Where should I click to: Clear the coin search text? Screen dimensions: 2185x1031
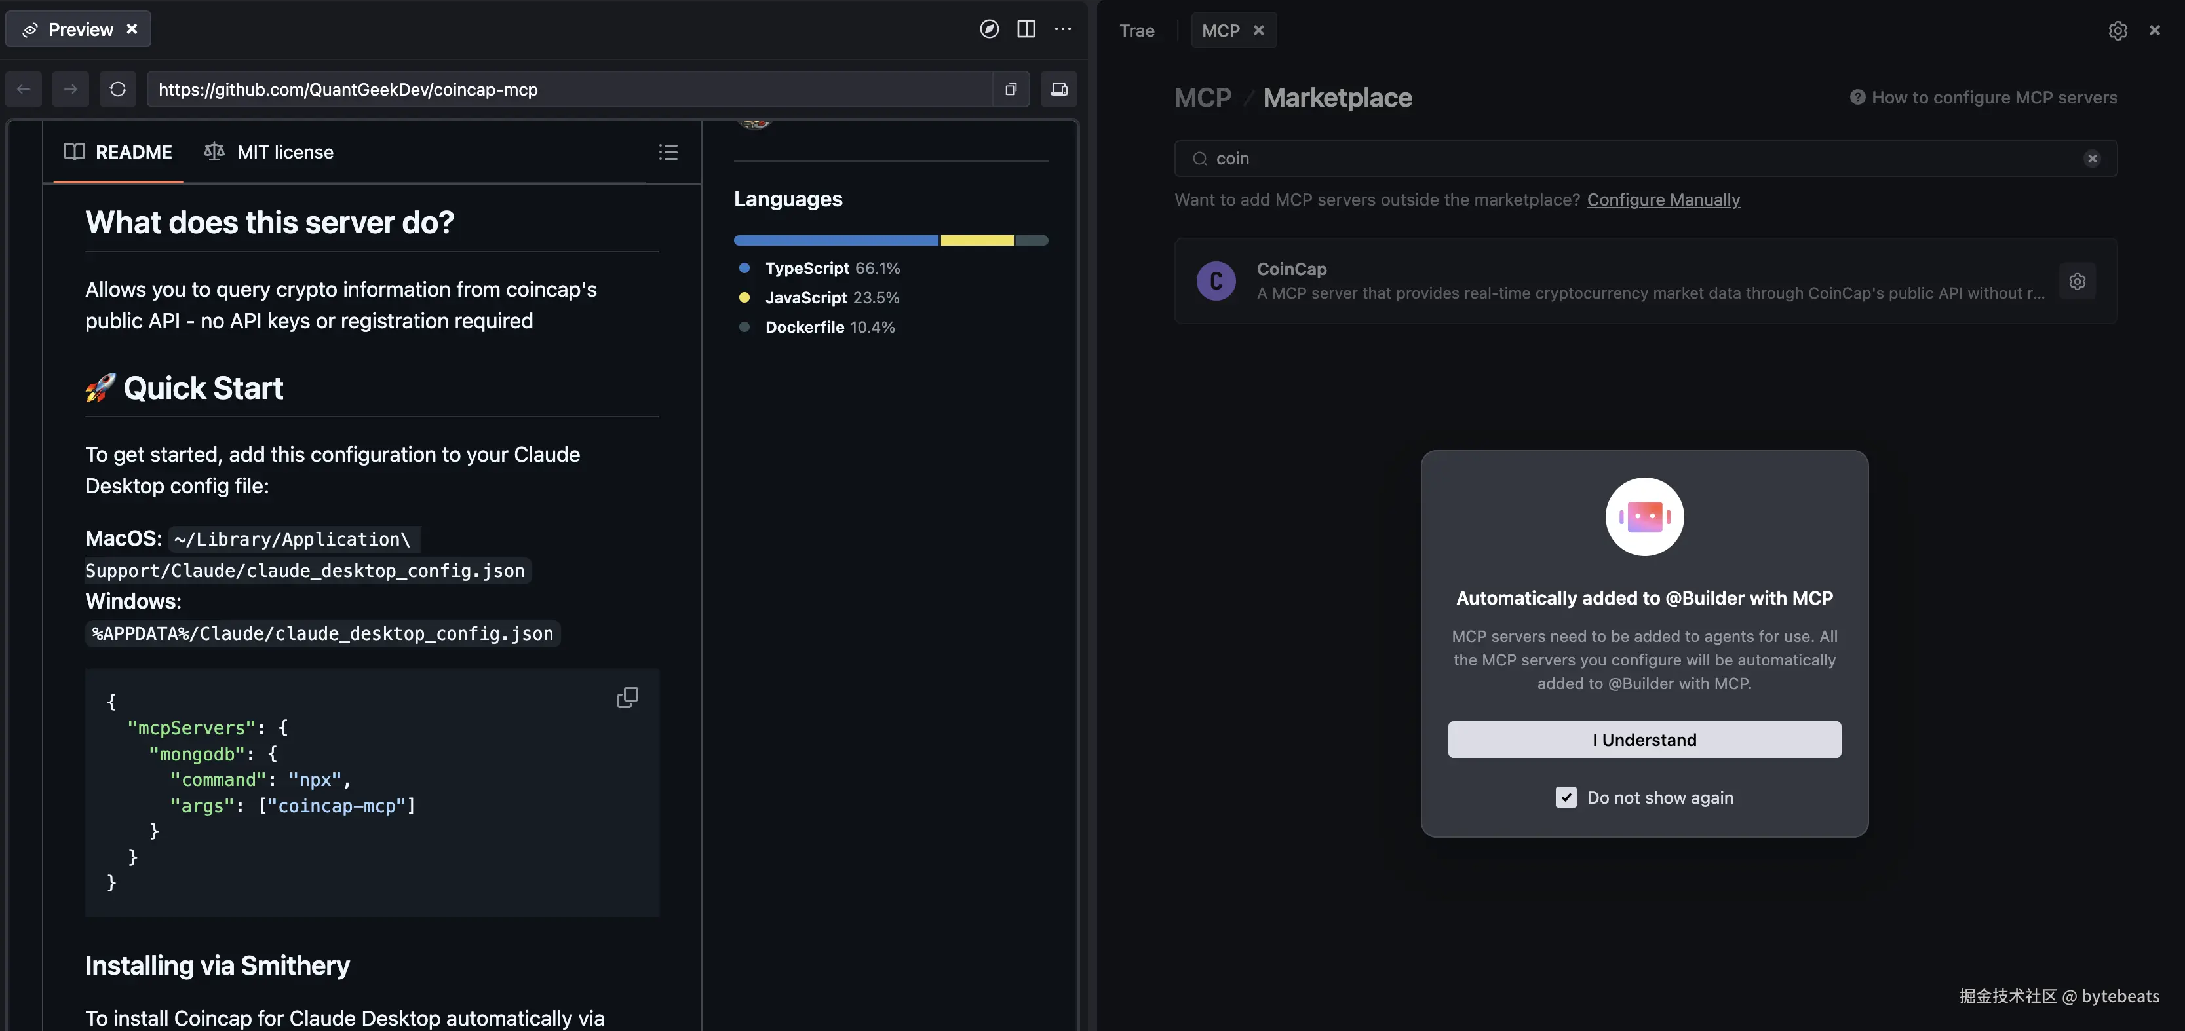tap(2093, 159)
